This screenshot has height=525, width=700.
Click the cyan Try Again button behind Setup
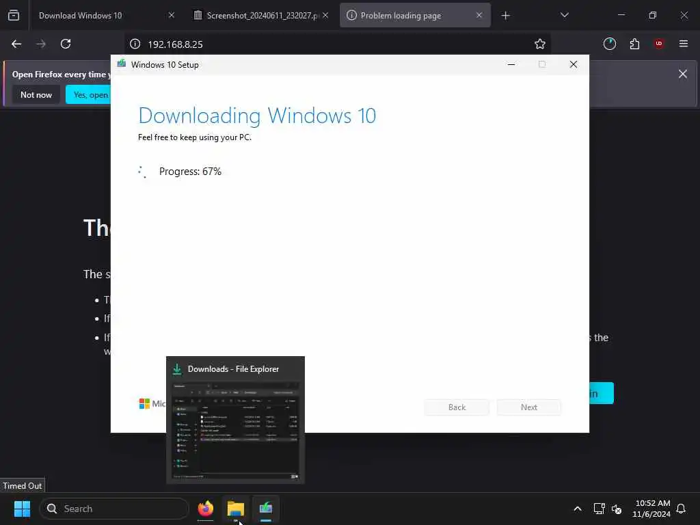pyautogui.click(x=602, y=393)
